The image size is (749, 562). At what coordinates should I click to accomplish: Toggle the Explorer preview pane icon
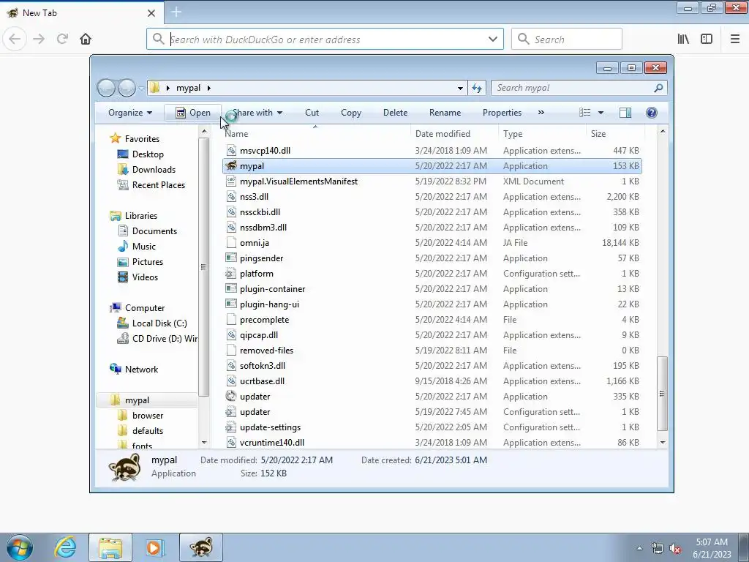point(625,113)
